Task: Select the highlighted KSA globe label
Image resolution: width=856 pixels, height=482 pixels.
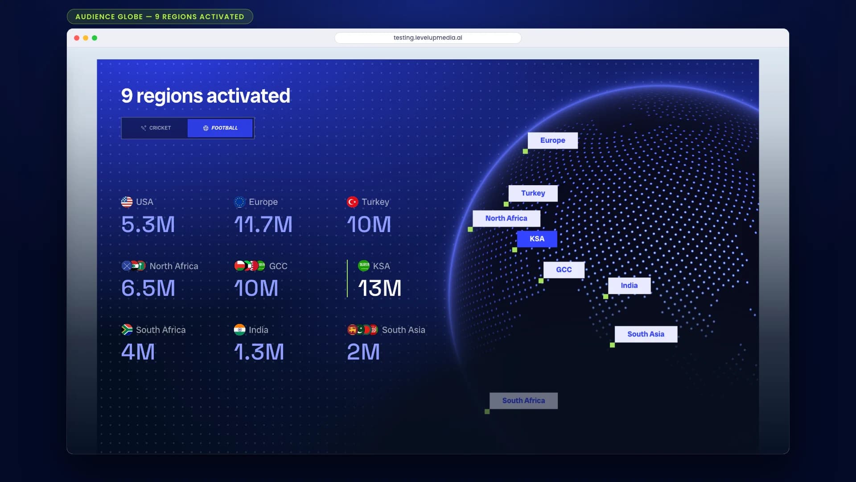Action: point(537,239)
